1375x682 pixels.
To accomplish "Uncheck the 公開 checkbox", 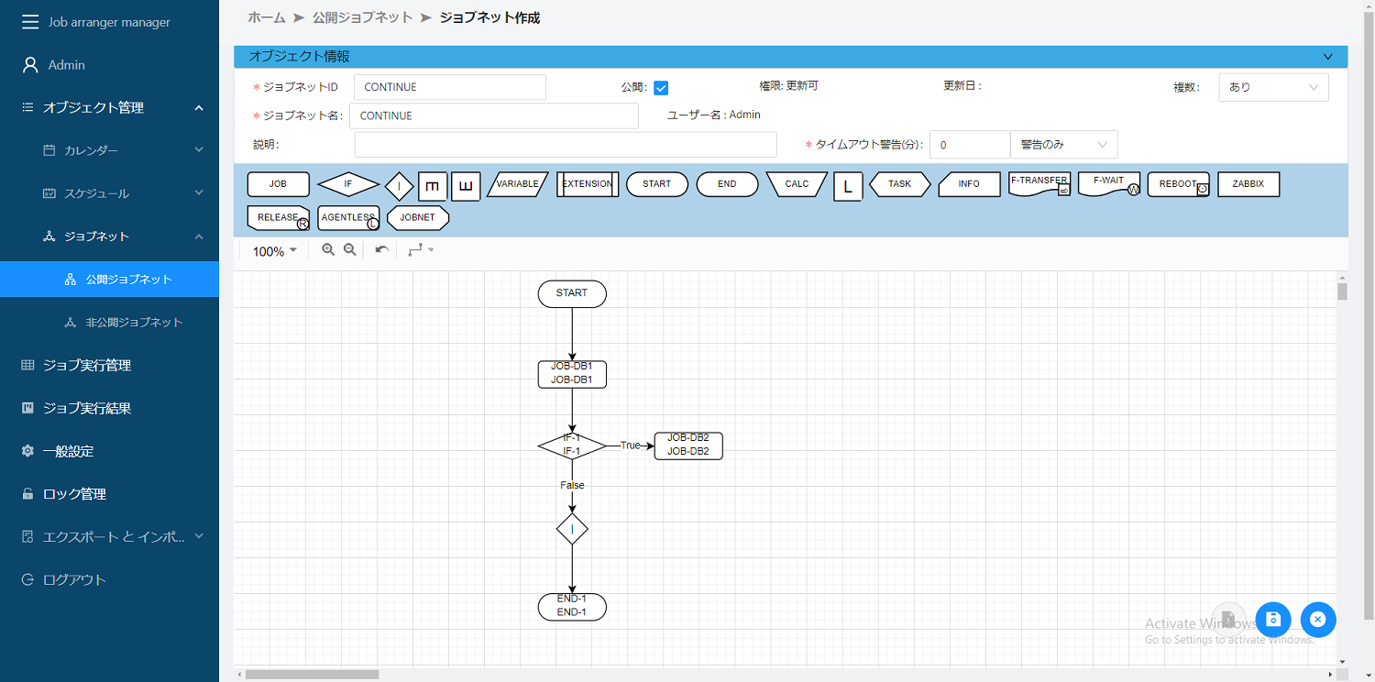I will click(x=661, y=87).
